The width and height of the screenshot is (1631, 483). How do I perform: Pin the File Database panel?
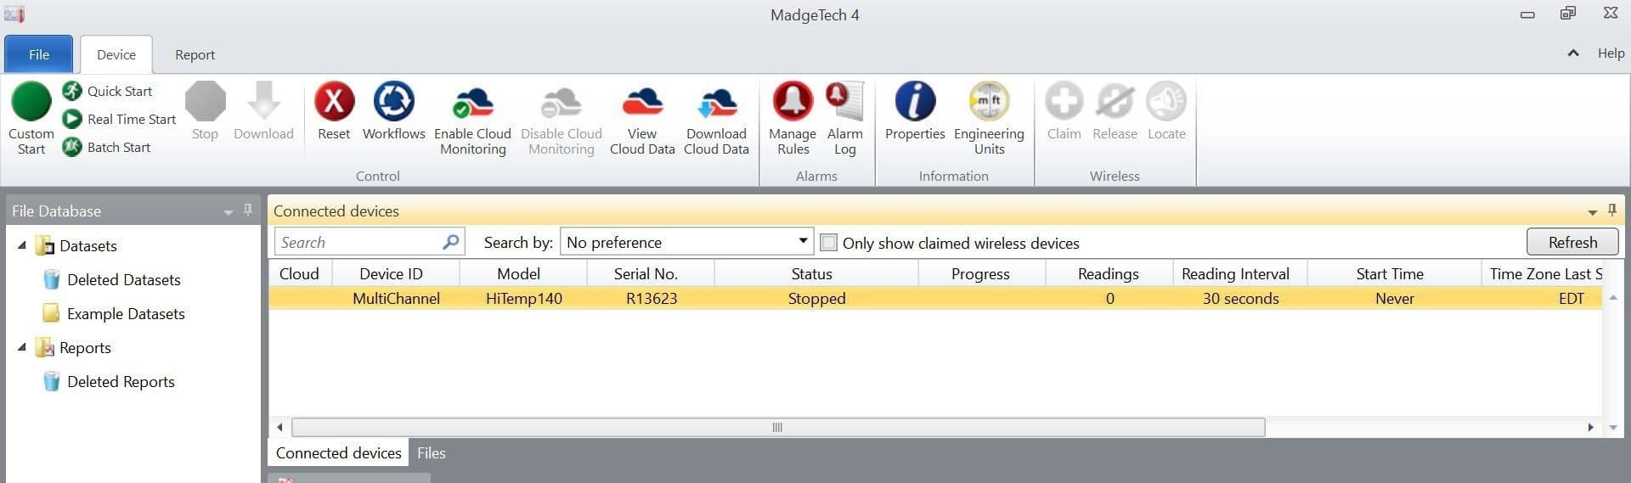[x=248, y=210]
